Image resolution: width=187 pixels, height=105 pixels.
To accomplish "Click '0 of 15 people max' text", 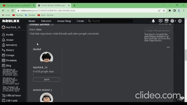I will point(44,71).
